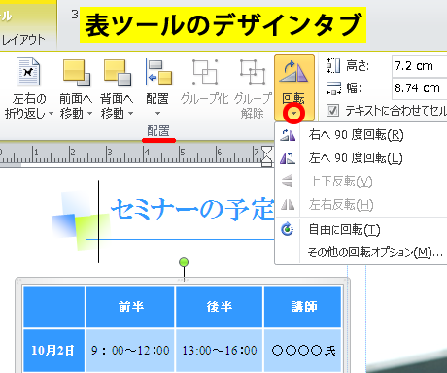The height and width of the screenshot is (373, 447).
Task: Choose 左へ 90 度回転(L) from menu
Action: 361,158
